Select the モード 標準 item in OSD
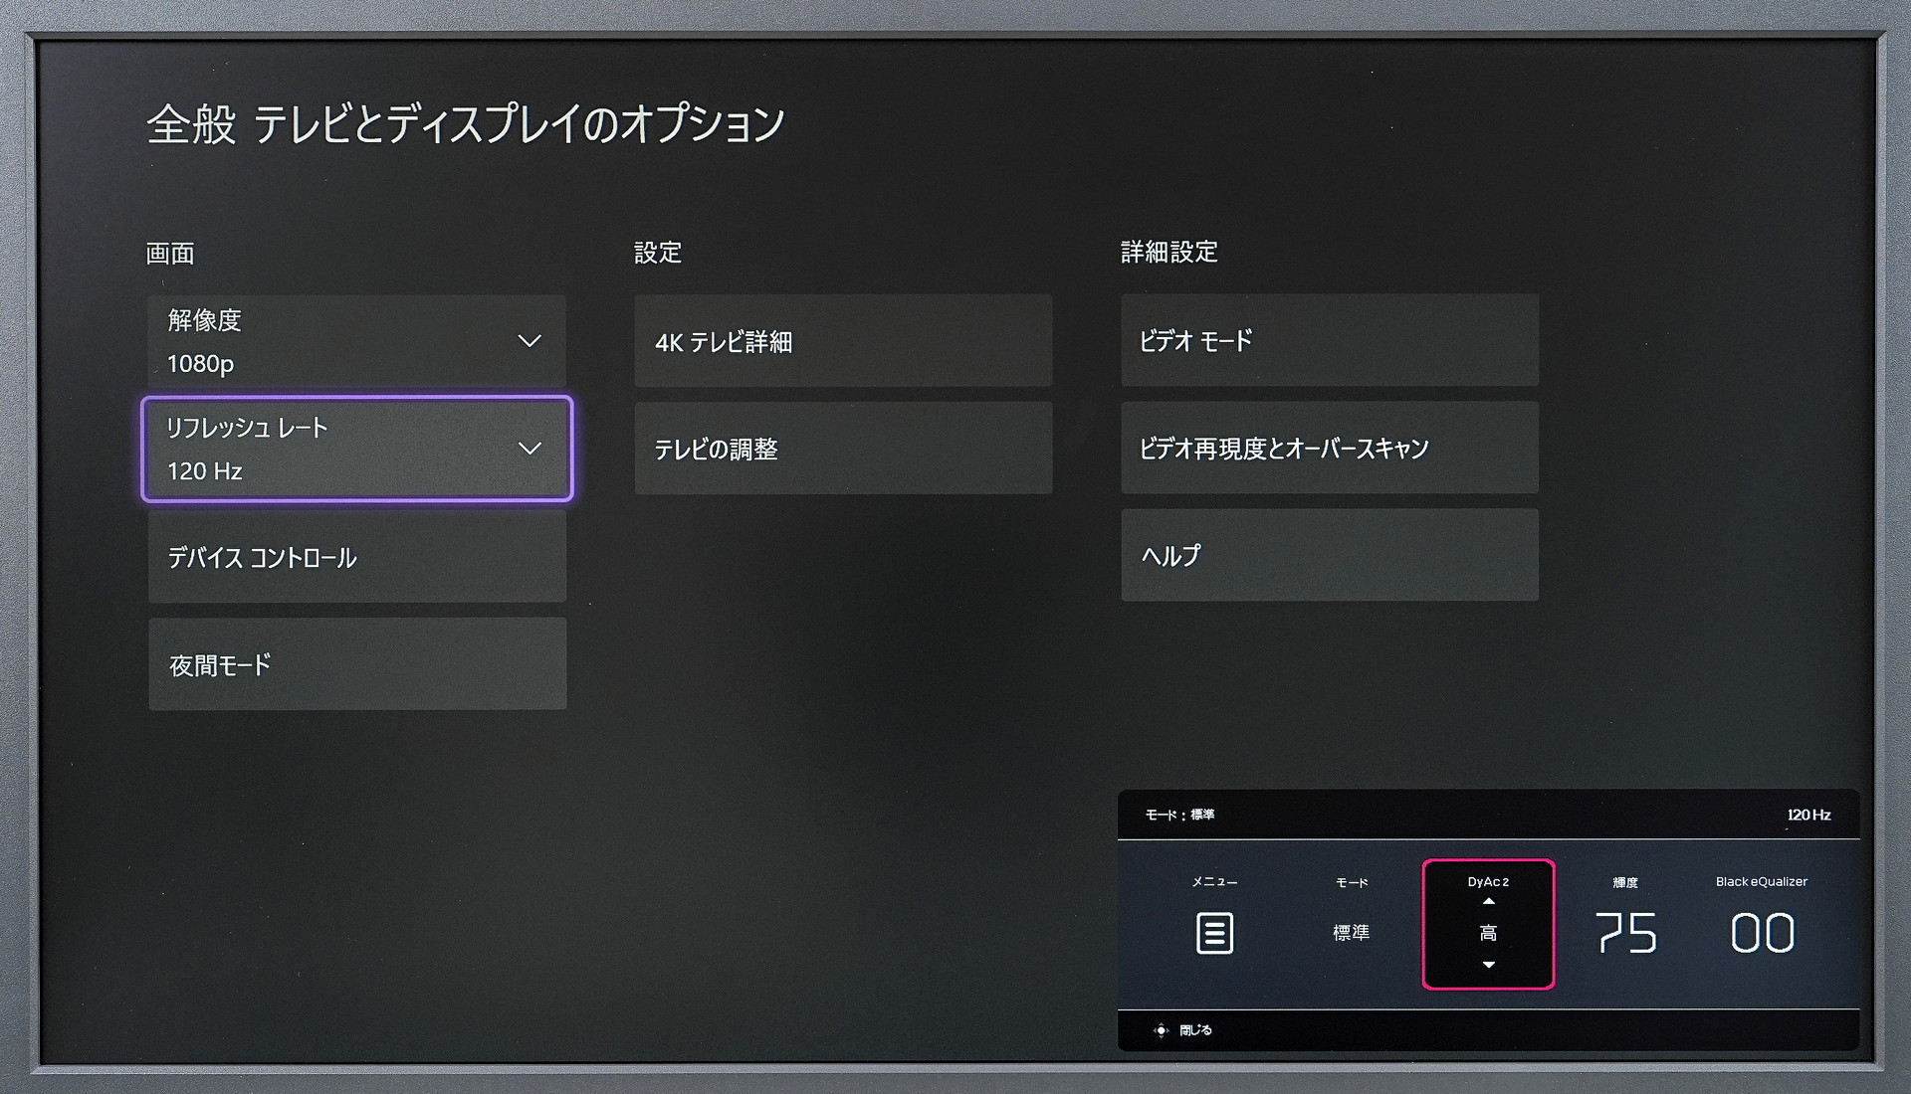This screenshot has width=1911, height=1094. tap(1351, 932)
